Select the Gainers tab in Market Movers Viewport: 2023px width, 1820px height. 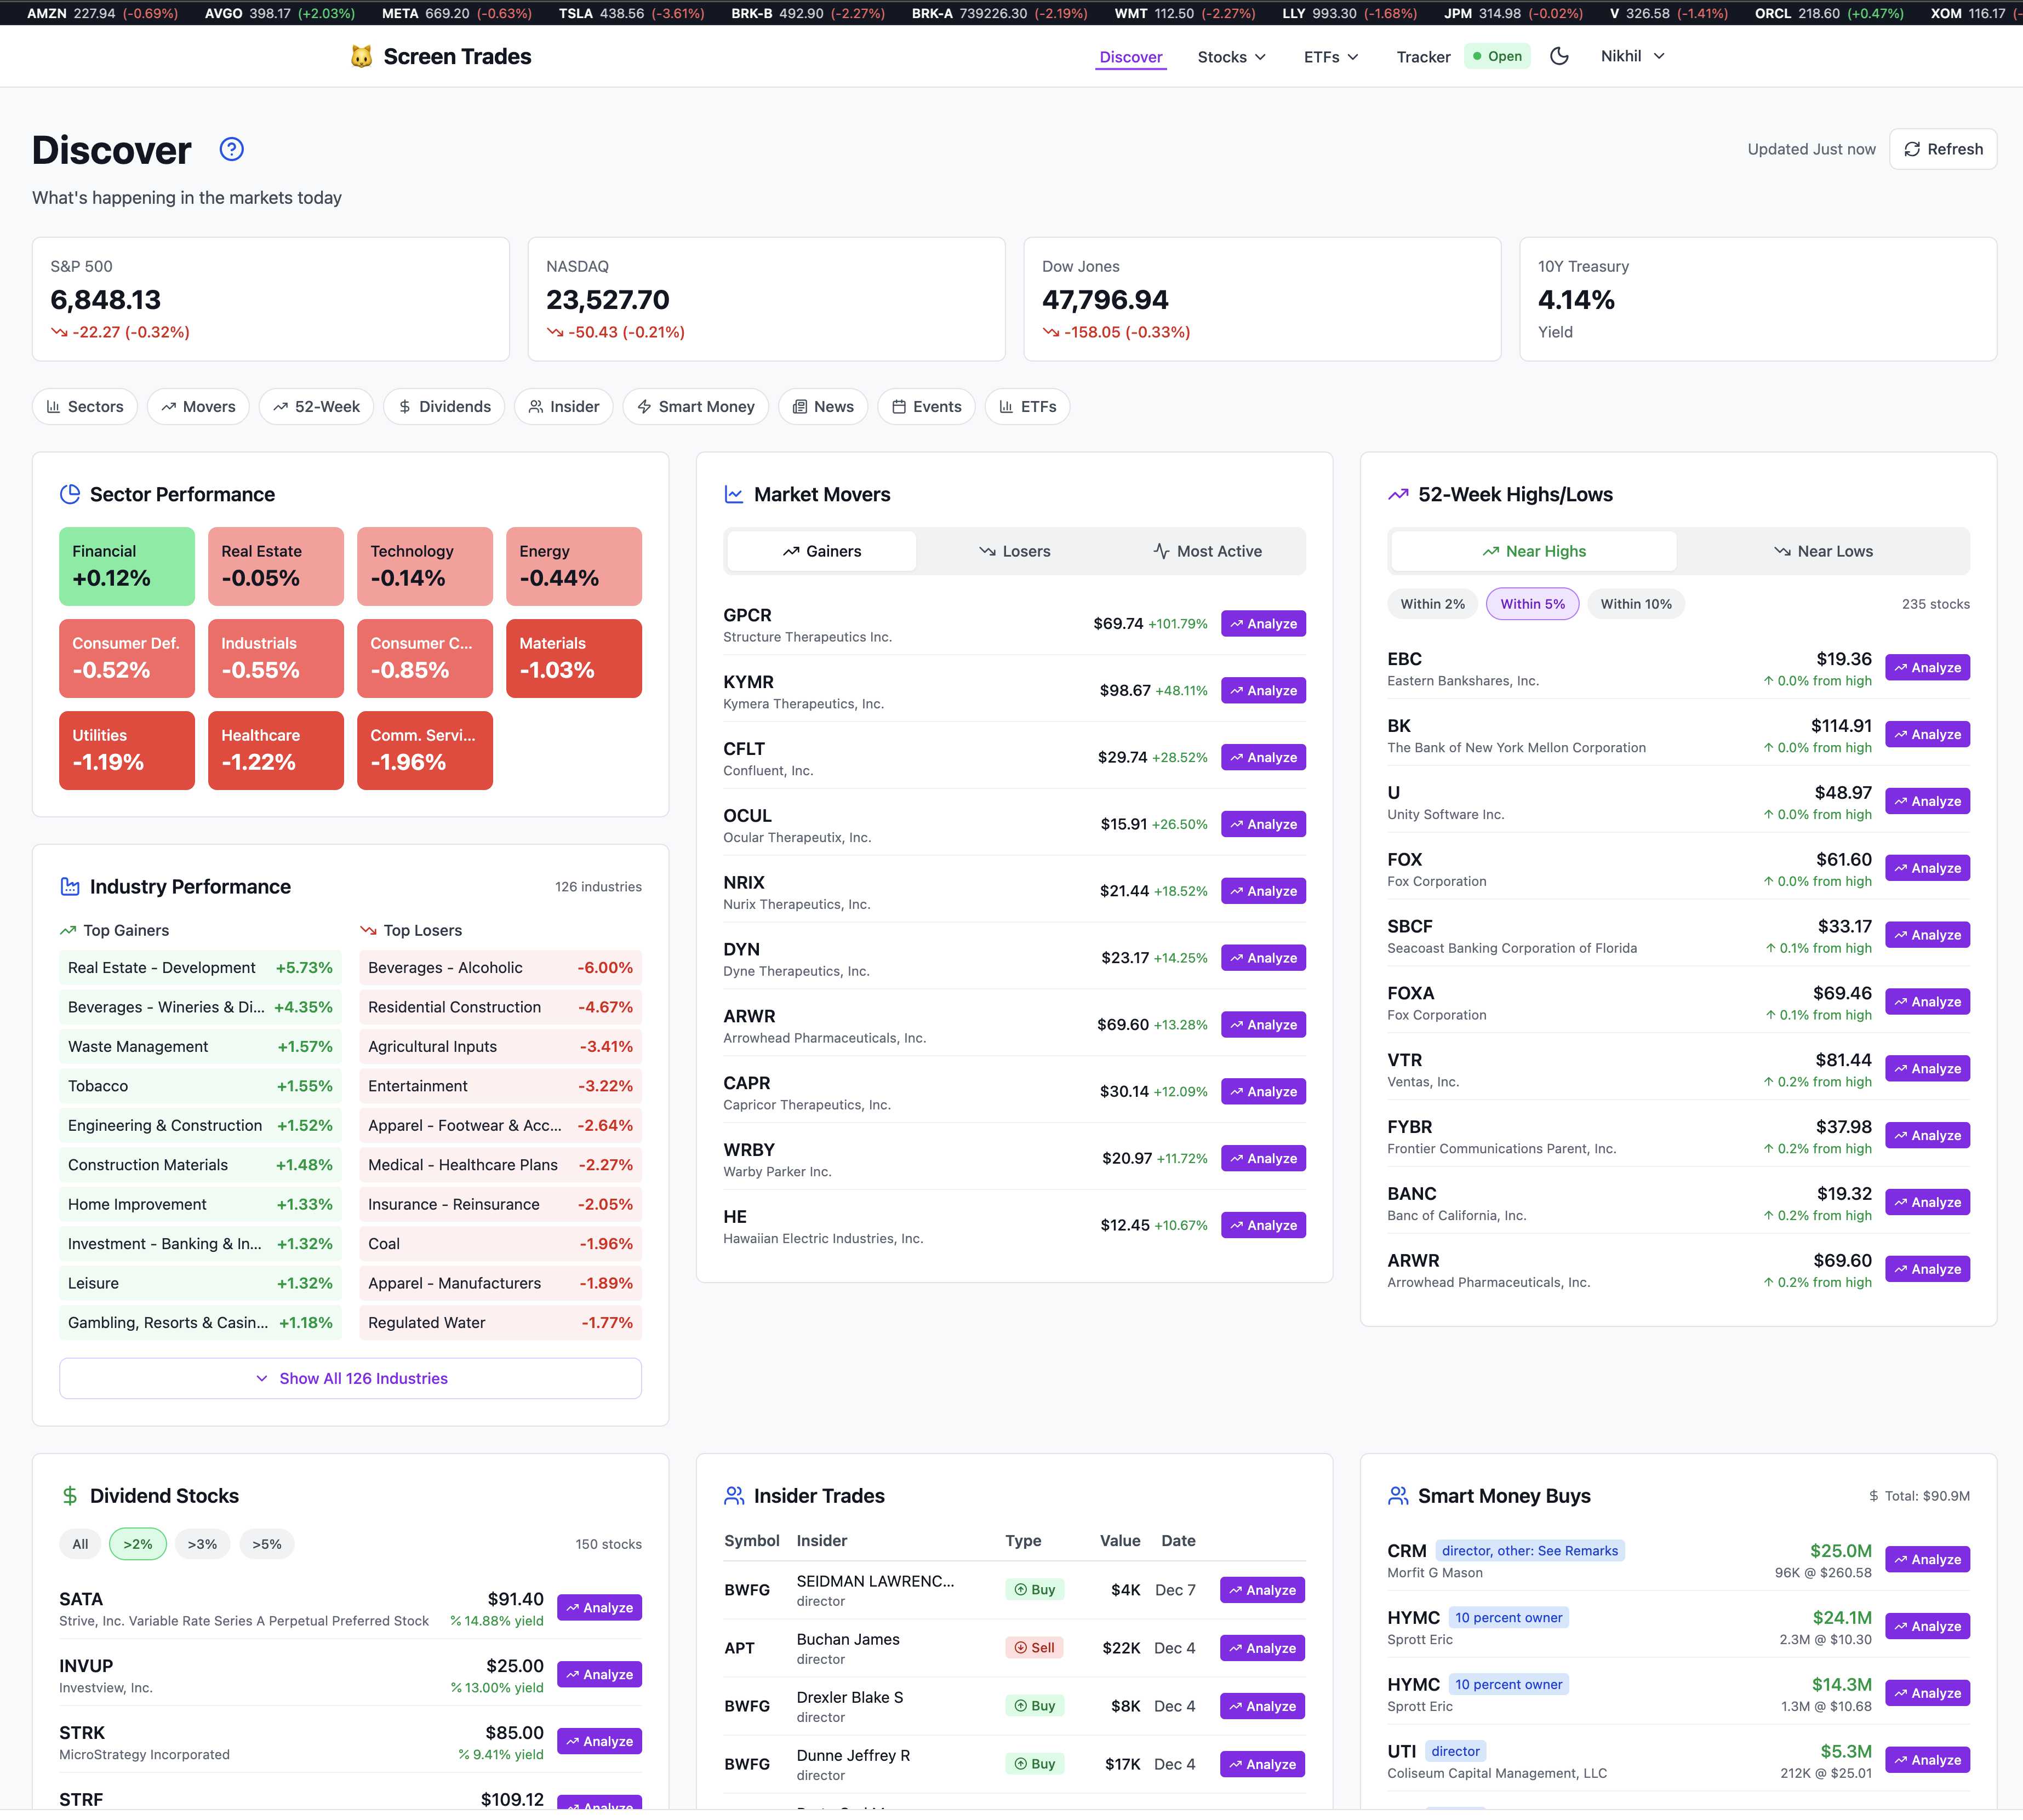tap(821, 551)
